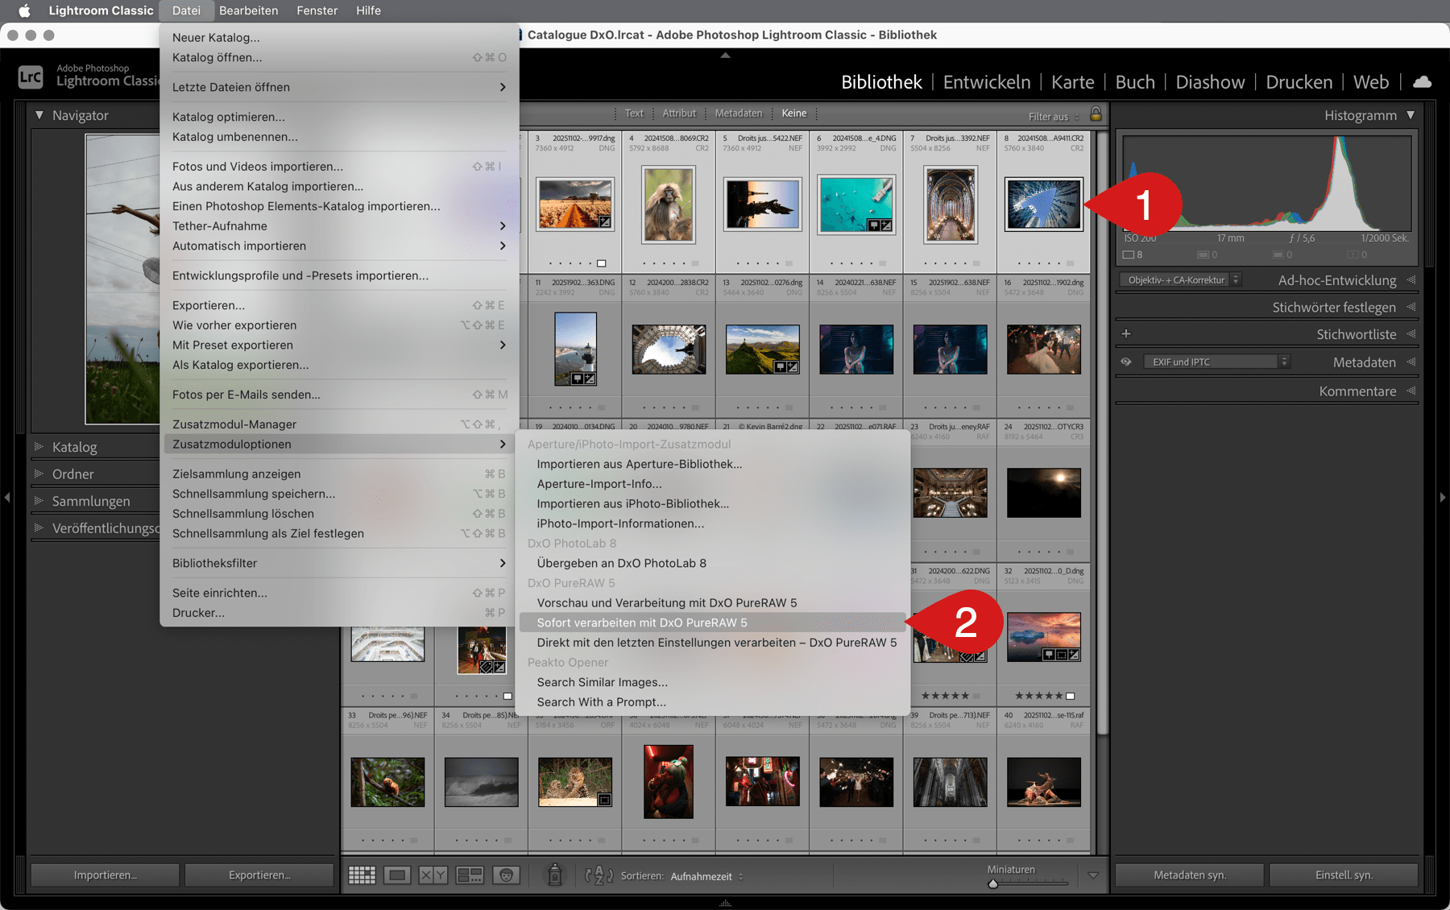Expand the Stichwörter festlegen panel

1411,307
